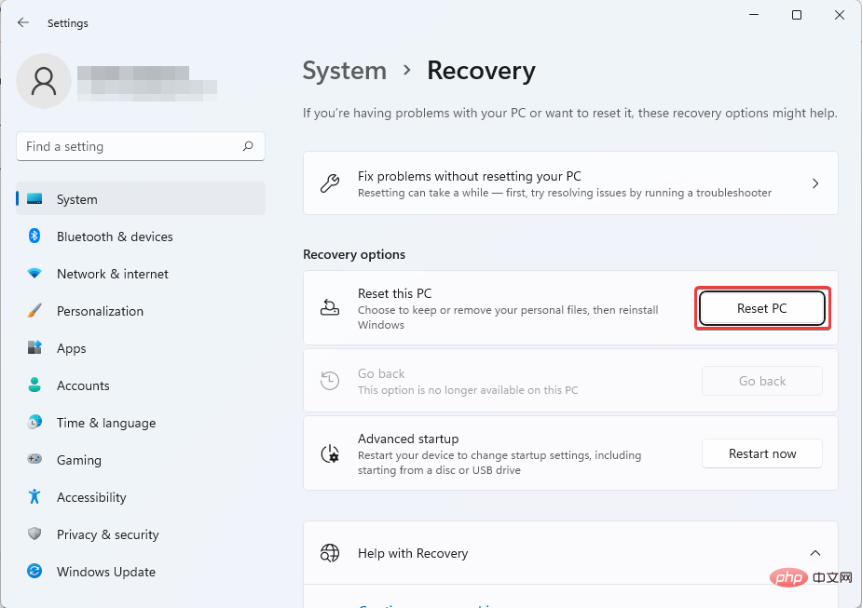Viewport: 862px width, 608px height.
Task: Minimize the Settings window
Action: tap(754, 15)
